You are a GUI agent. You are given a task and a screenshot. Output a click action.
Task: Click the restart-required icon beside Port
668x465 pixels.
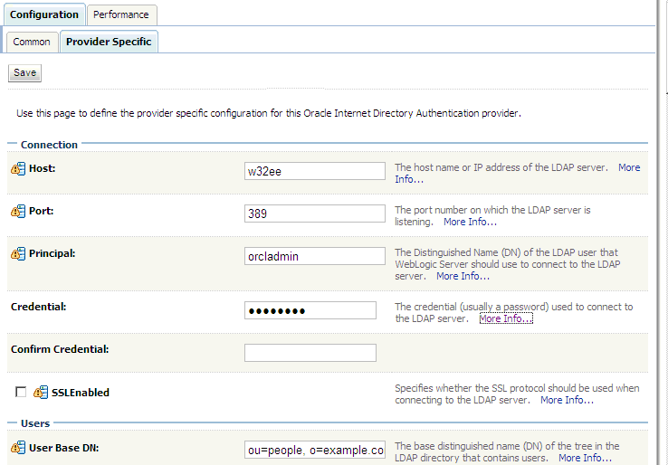tap(18, 211)
